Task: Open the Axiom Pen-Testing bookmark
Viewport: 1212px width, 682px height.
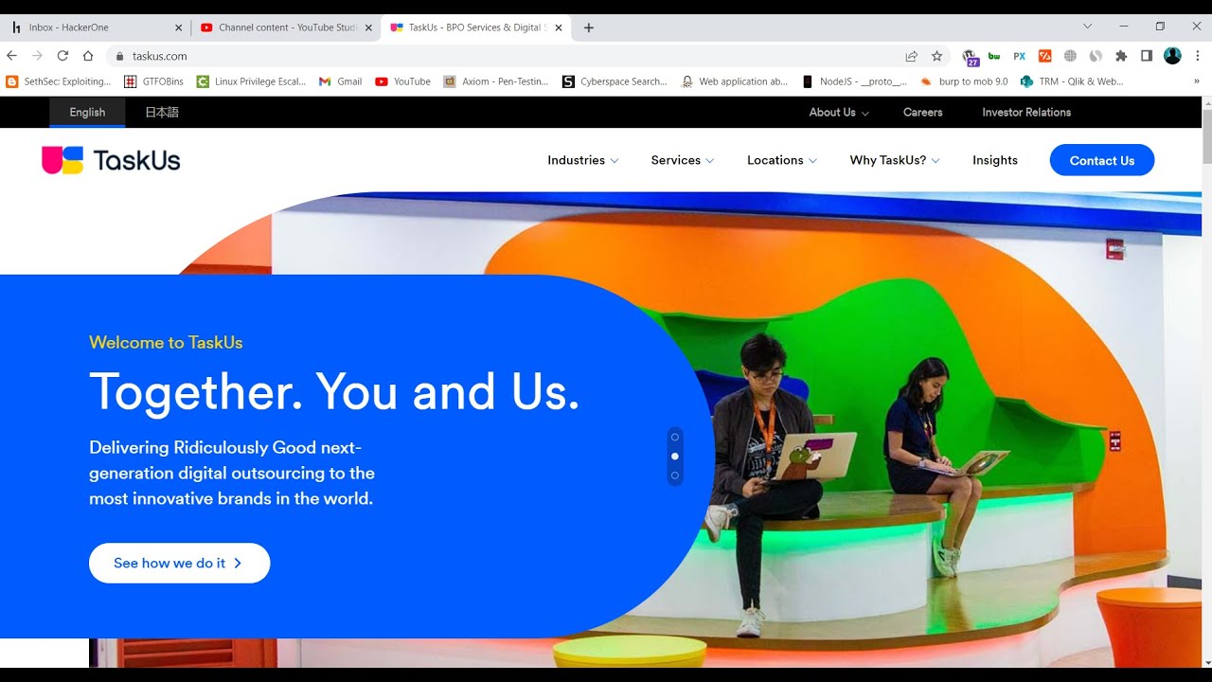Action: 496,81
